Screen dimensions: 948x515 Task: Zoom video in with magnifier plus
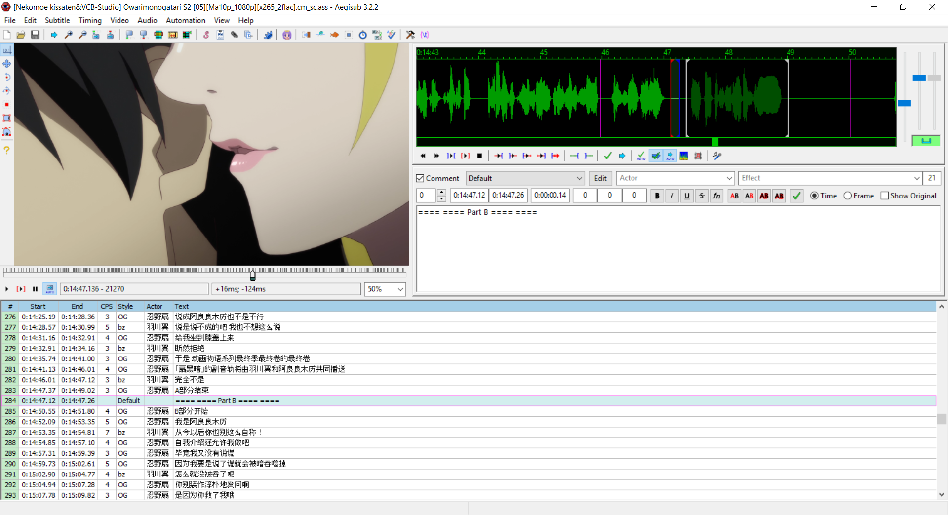(x=69, y=35)
